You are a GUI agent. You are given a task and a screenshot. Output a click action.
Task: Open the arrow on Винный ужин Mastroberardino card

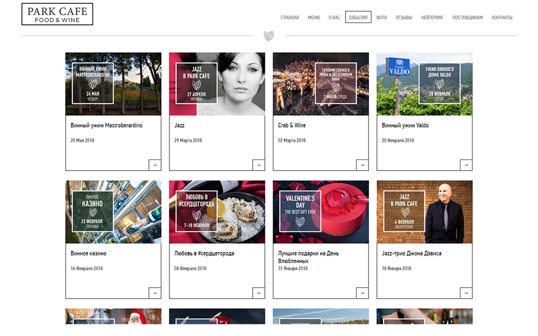(x=155, y=165)
